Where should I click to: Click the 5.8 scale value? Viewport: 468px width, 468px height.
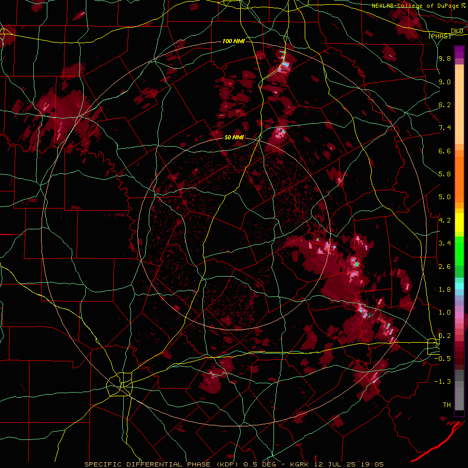[x=445, y=174]
